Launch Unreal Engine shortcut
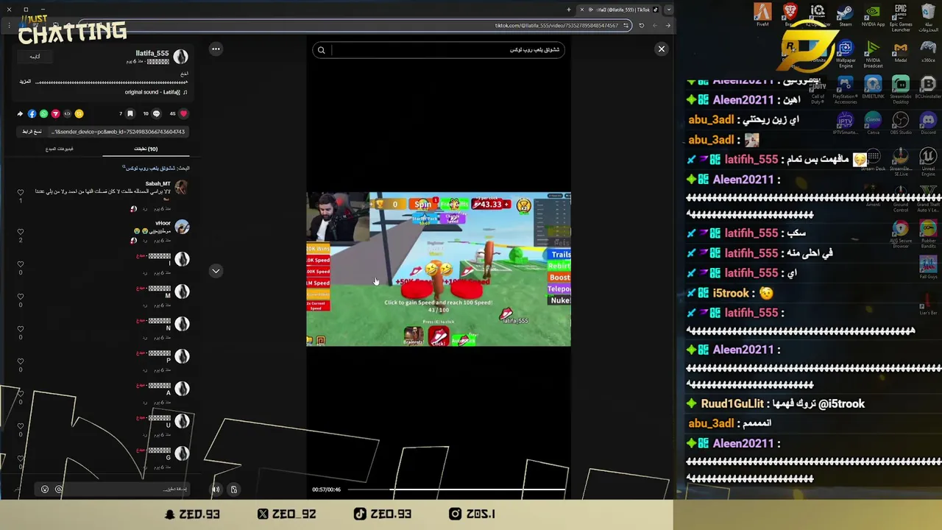The width and height of the screenshot is (942, 530). (x=928, y=161)
